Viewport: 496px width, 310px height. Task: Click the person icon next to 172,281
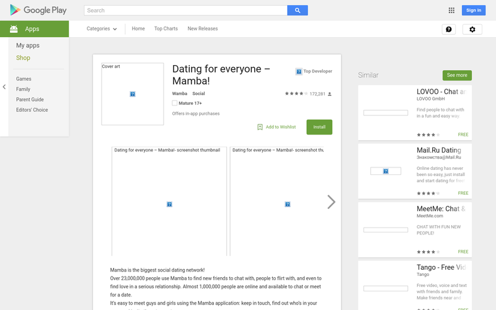point(330,94)
